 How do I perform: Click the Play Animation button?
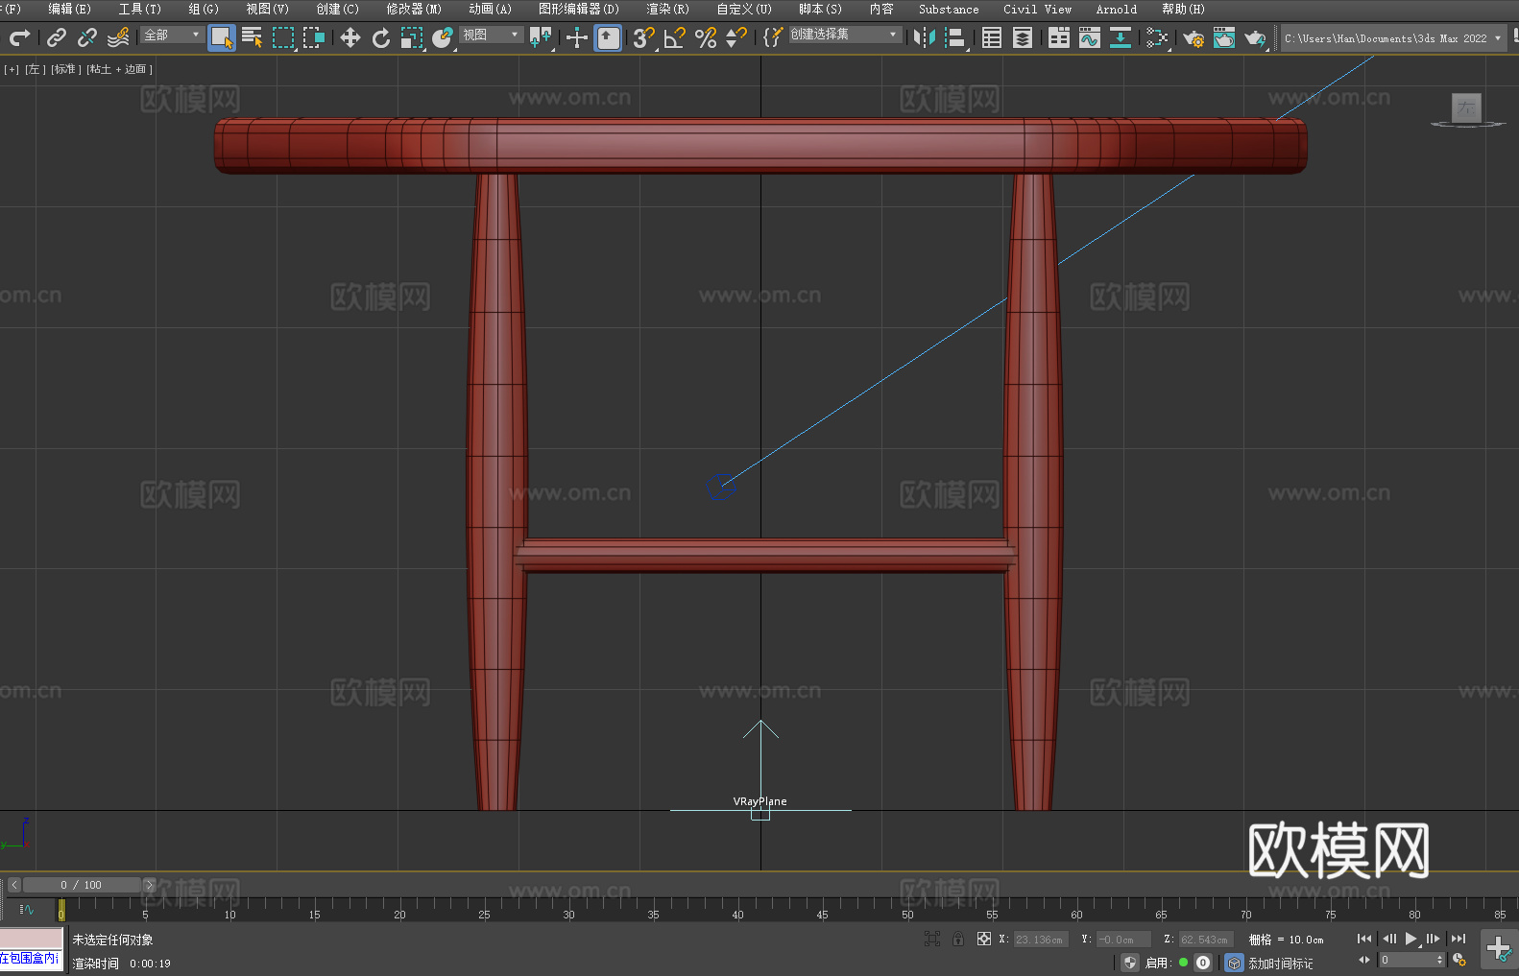click(1411, 939)
